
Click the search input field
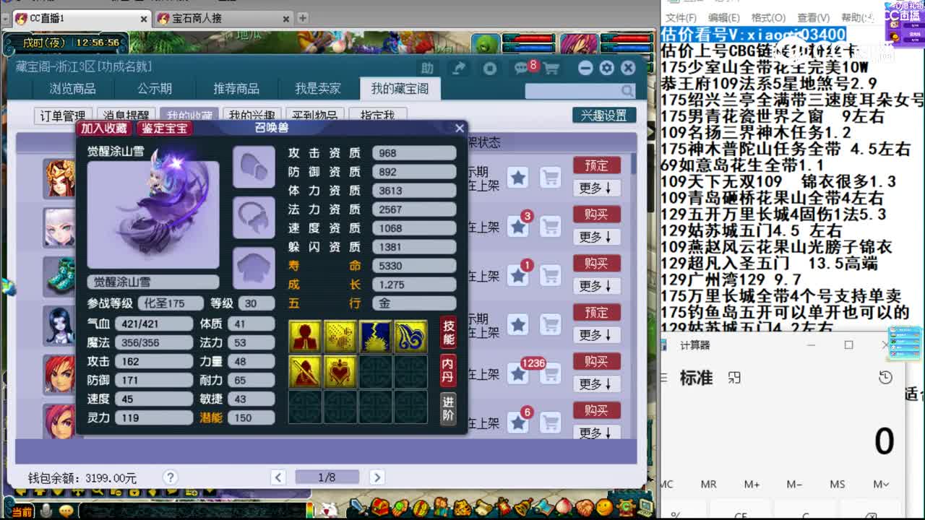pyautogui.click(x=572, y=91)
